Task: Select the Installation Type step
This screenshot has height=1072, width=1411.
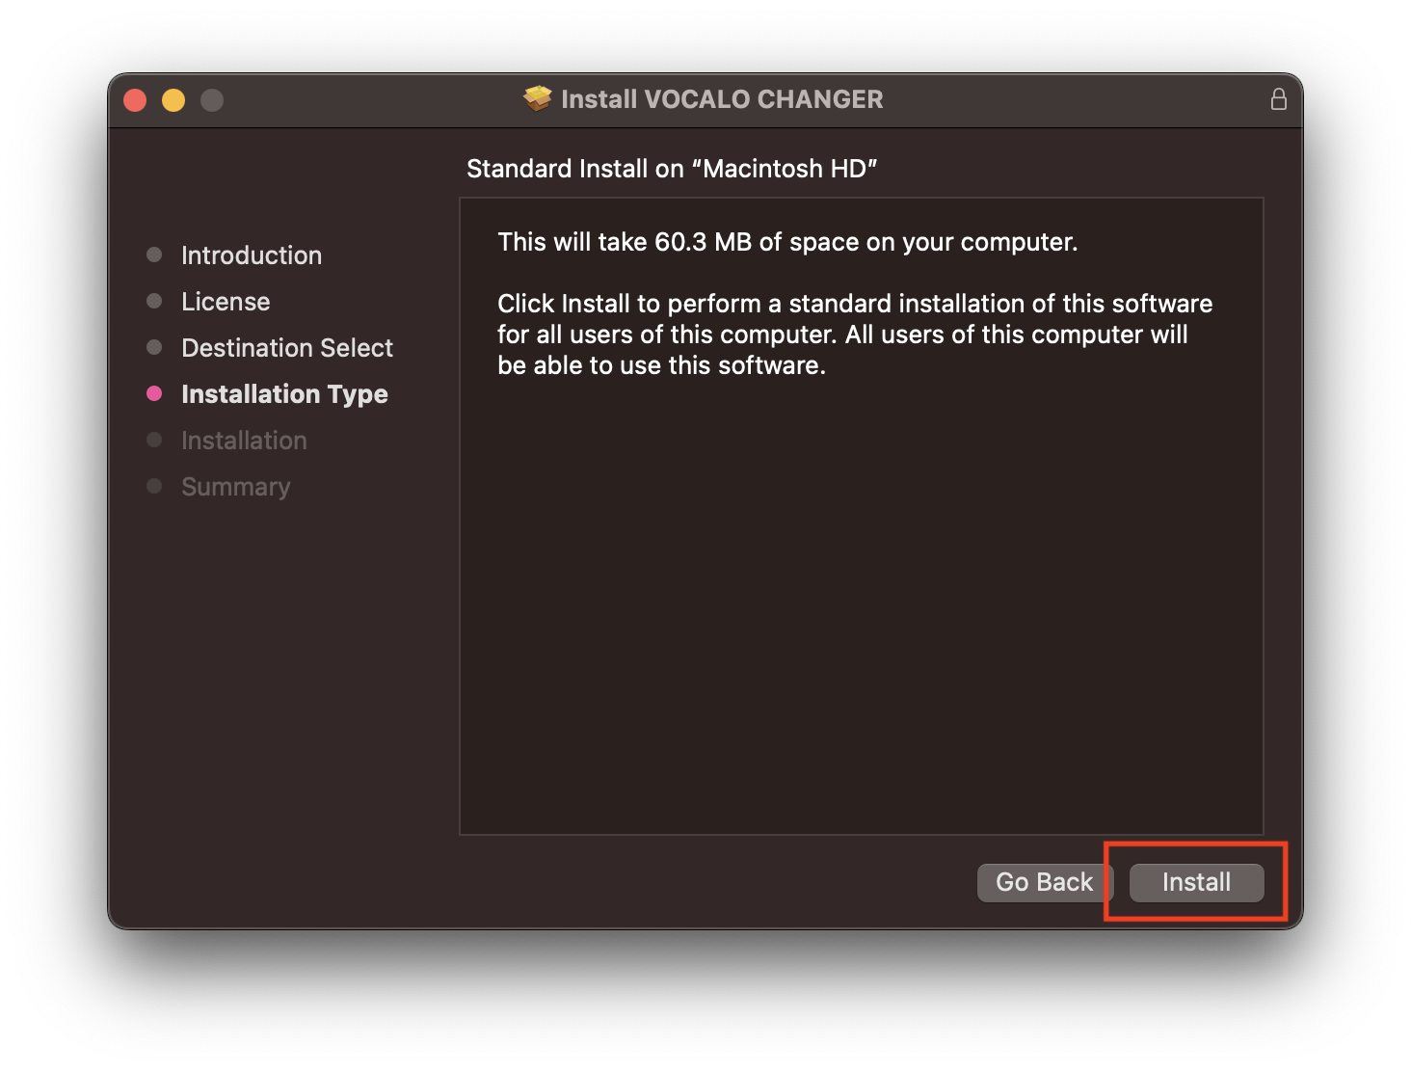Action: [284, 393]
